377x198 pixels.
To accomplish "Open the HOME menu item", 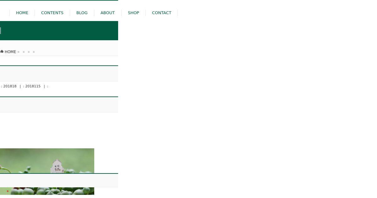I will pyautogui.click(x=22, y=13).
